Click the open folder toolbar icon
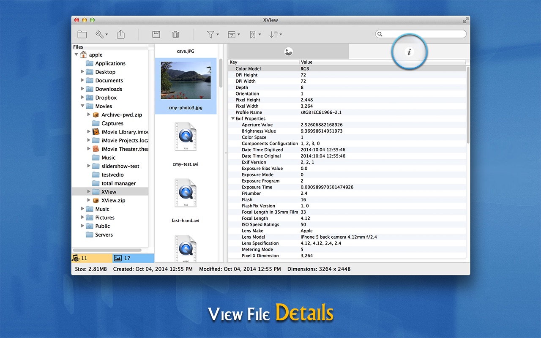The height and width of the screenshot is (338, 541). (x=82, y=35)
